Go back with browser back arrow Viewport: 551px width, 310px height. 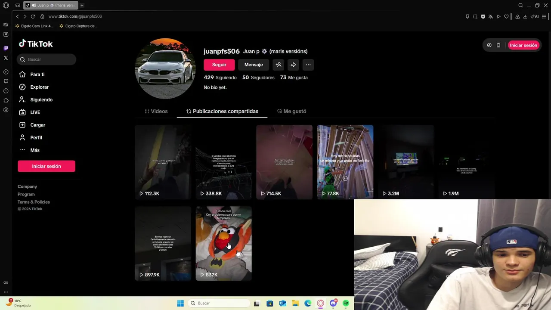click(x=17, y=16)
